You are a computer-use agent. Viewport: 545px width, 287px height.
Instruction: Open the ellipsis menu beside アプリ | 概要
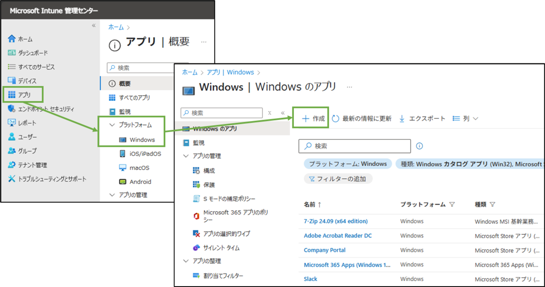203,41
